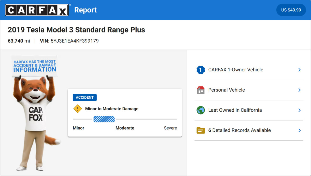Click the globe icon for Last Owned
Image resolution: width=311 pixels, height=176 pixels.
pyautogui.click(x=201, y=110)
